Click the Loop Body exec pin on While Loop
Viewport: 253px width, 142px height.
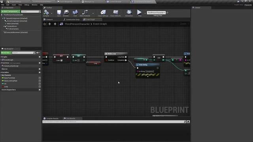point(126,57)
